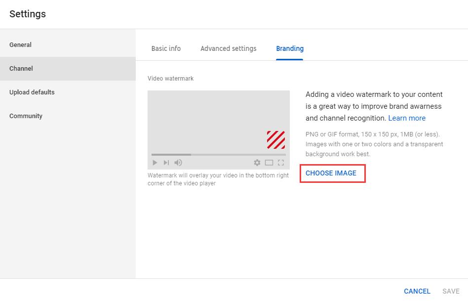Select the Branding tab
This screenshot has width=468, height=302.
290,48
